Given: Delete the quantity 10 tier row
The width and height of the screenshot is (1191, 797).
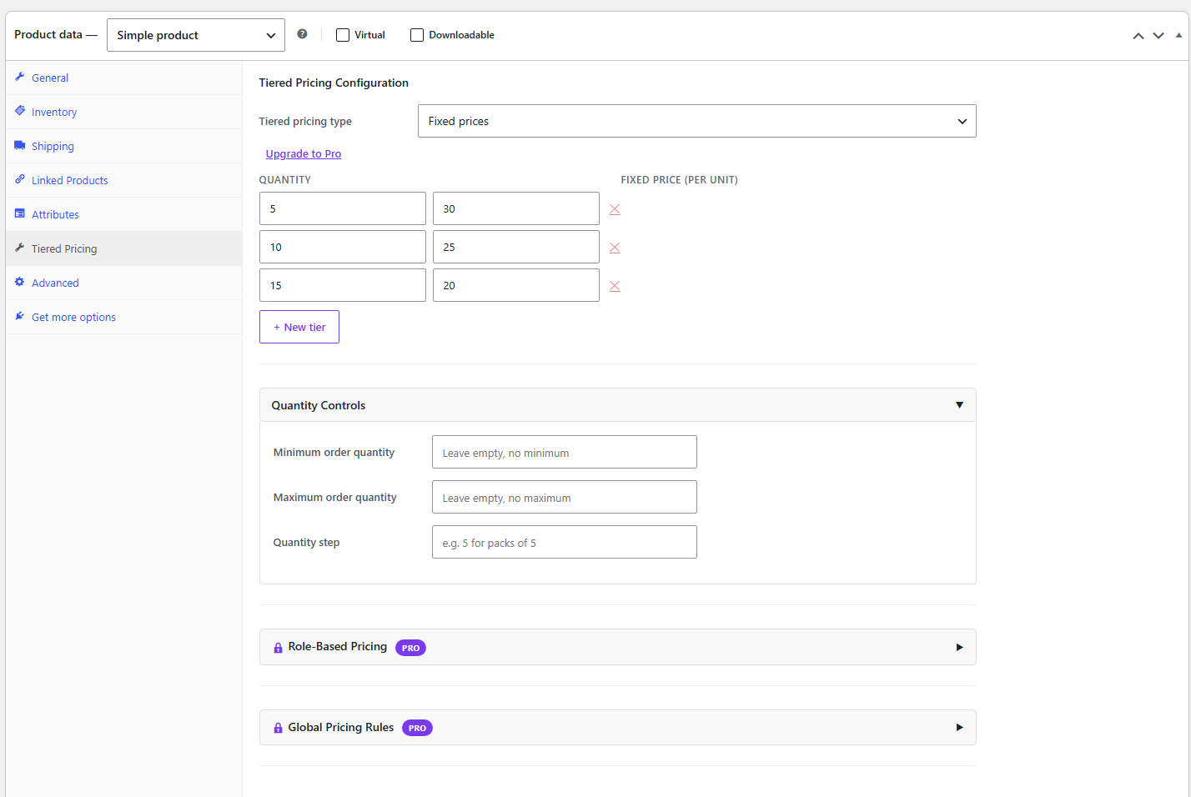Looking at the screenshot, I should click(x=615, y=248).
